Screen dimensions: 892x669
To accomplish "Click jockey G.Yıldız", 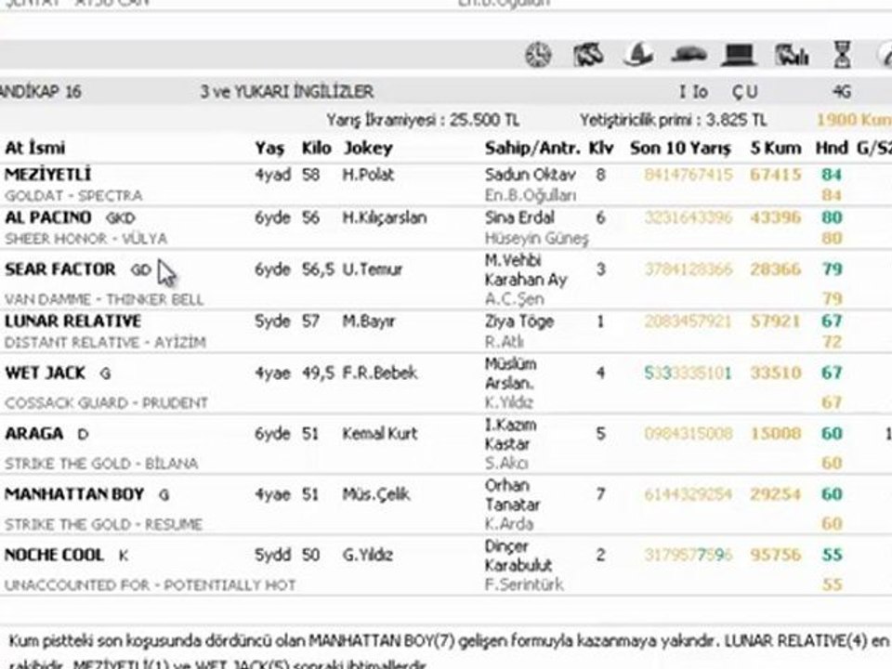I will [368, 555].
